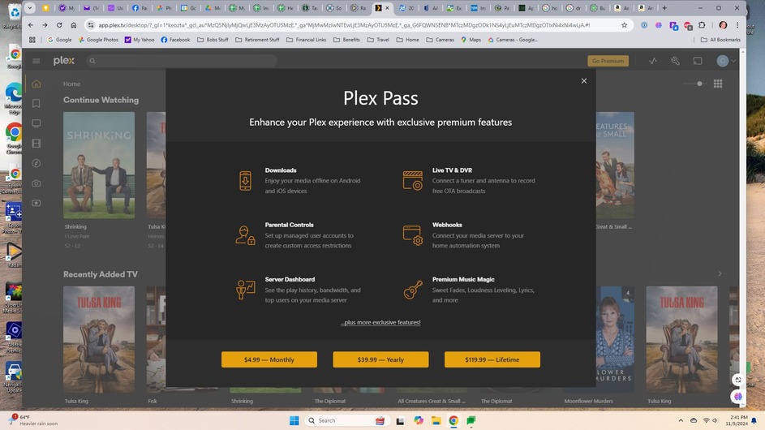
Task: Open the Windows Start menu
Action: [294, 420]
